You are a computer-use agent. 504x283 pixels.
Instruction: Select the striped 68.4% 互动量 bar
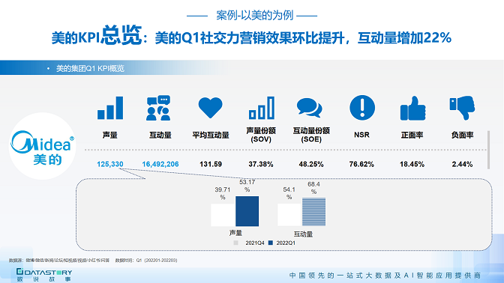[x=313, y=212]
